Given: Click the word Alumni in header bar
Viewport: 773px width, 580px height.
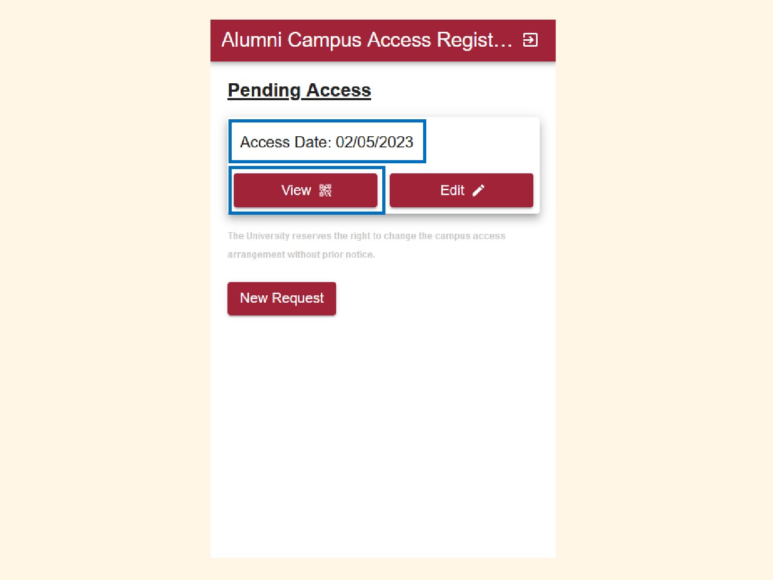Looking at the screenshot, I should [x=251, y=40].
